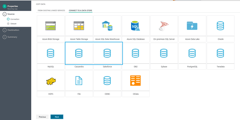Click the DB2 label text
The width and height of the screenshot is (240, 120).
135,66
